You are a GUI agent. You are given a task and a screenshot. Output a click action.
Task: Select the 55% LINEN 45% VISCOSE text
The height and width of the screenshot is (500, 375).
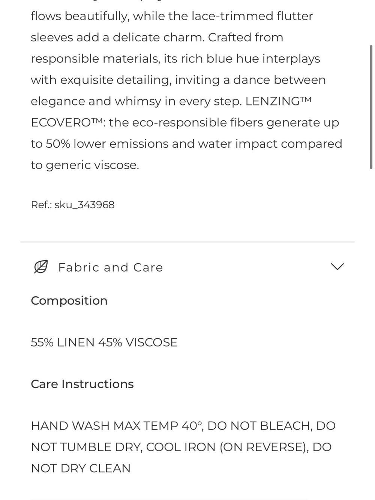104,342
